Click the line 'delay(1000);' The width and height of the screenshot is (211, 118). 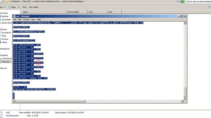point(21,27)
